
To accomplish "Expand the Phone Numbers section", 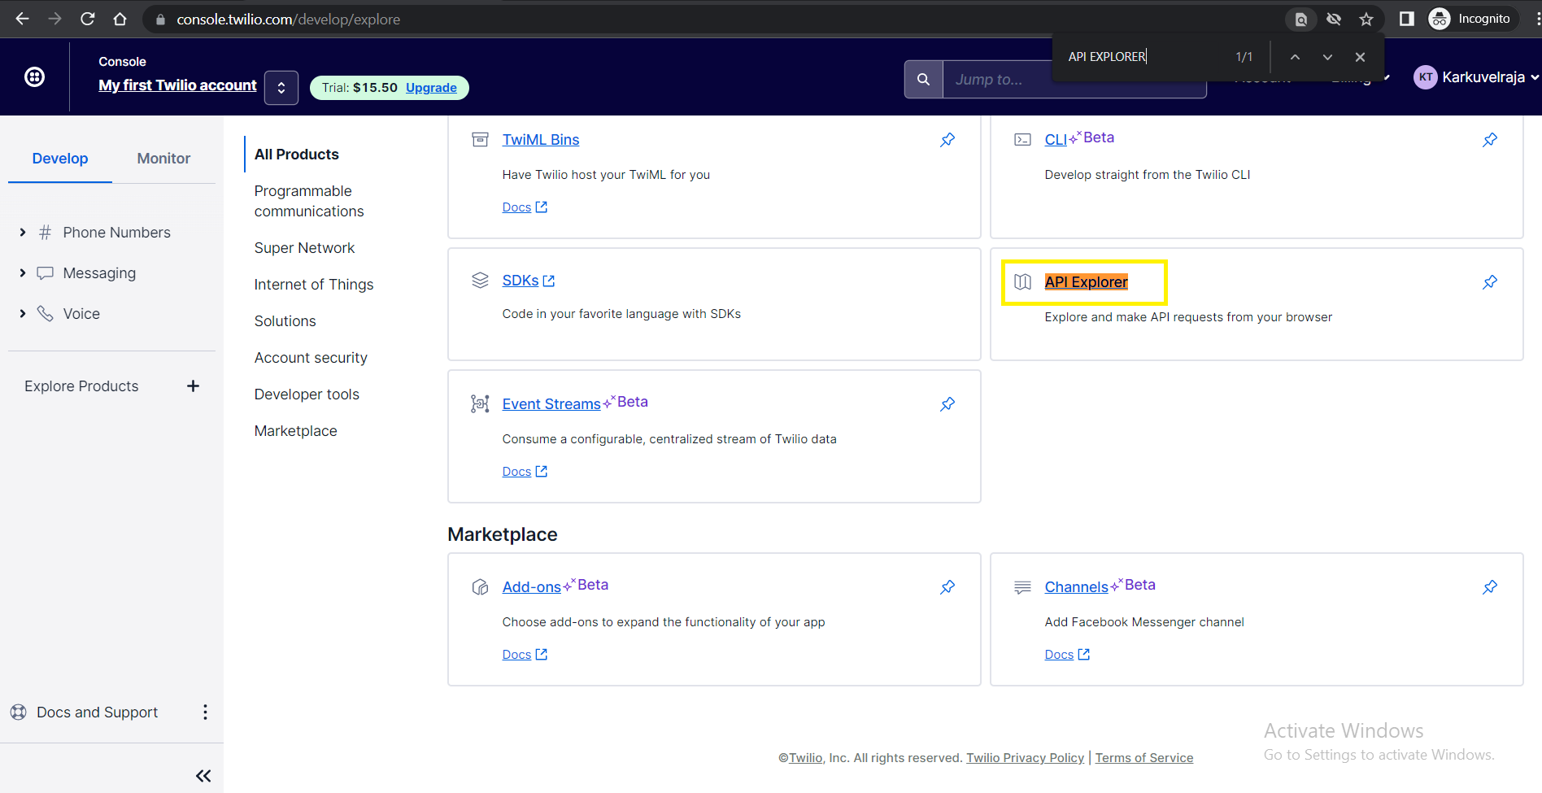I will pos(22,233).
